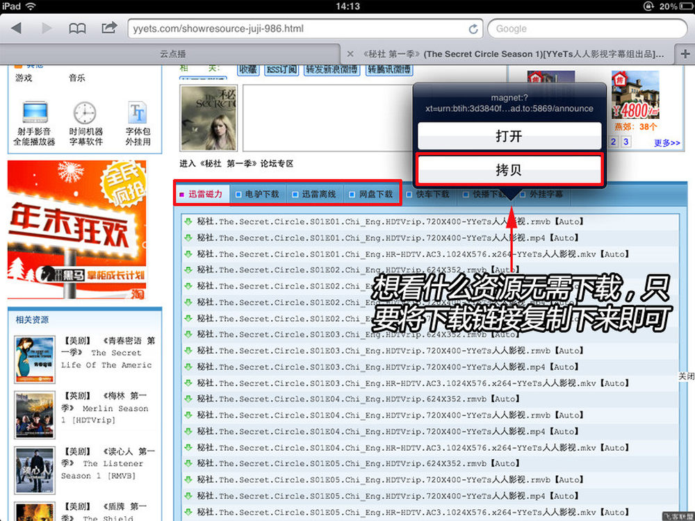This screenshot has width=695, height=521.
Task: Click the RSS订阅 button
Action: (281, 69)
